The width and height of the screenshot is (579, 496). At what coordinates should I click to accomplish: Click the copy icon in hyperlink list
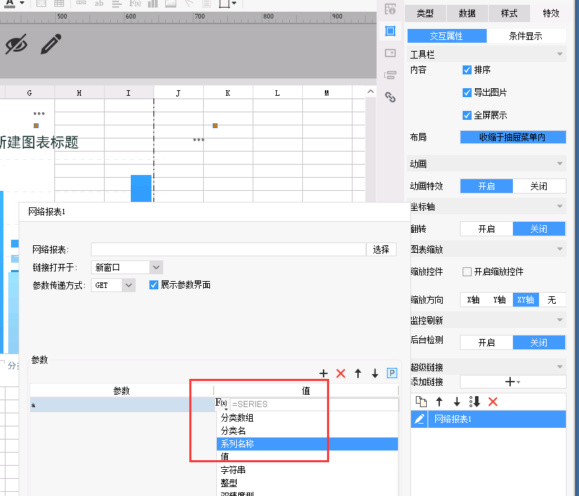421,402
